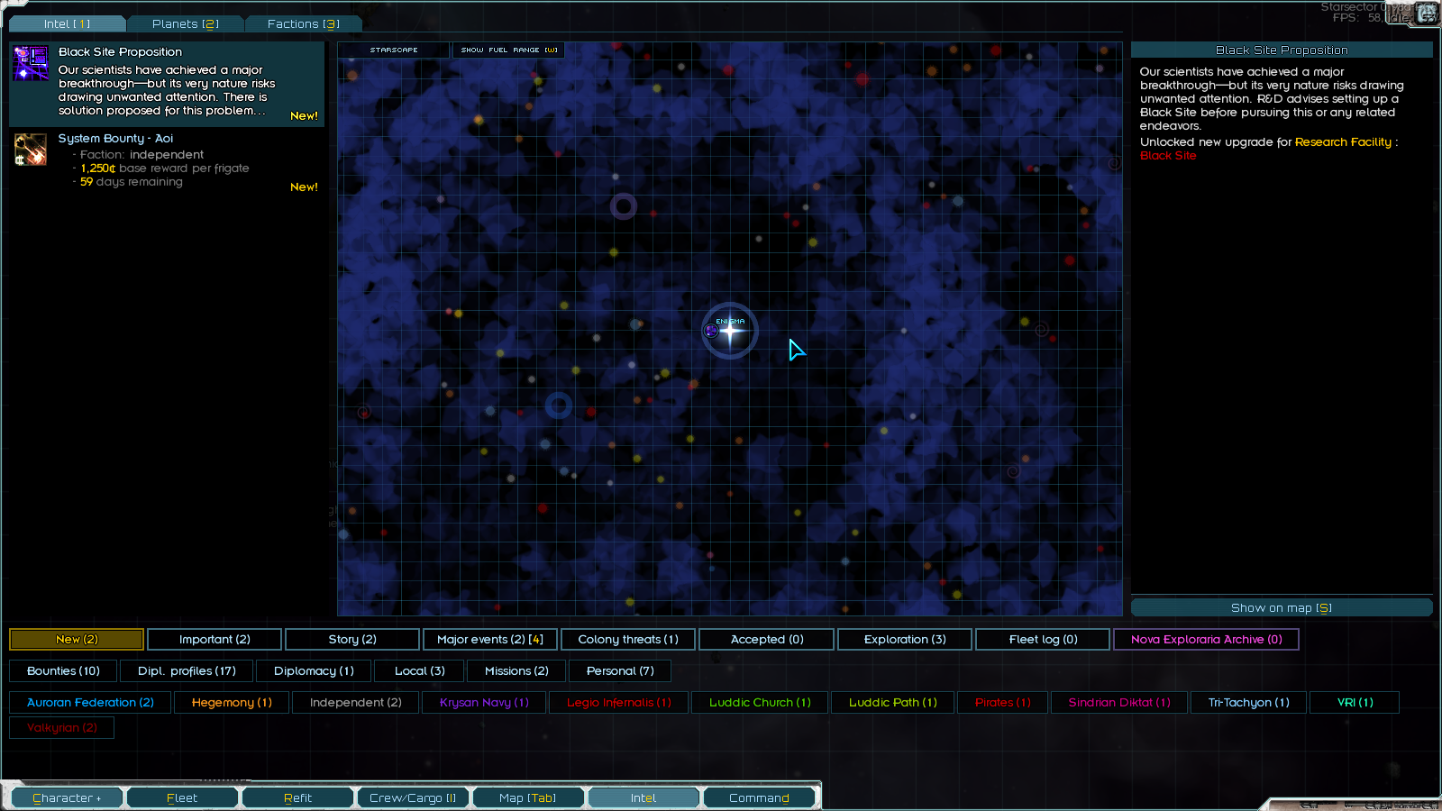Toggle the Diplomacy (1) filter

[314, 670]
